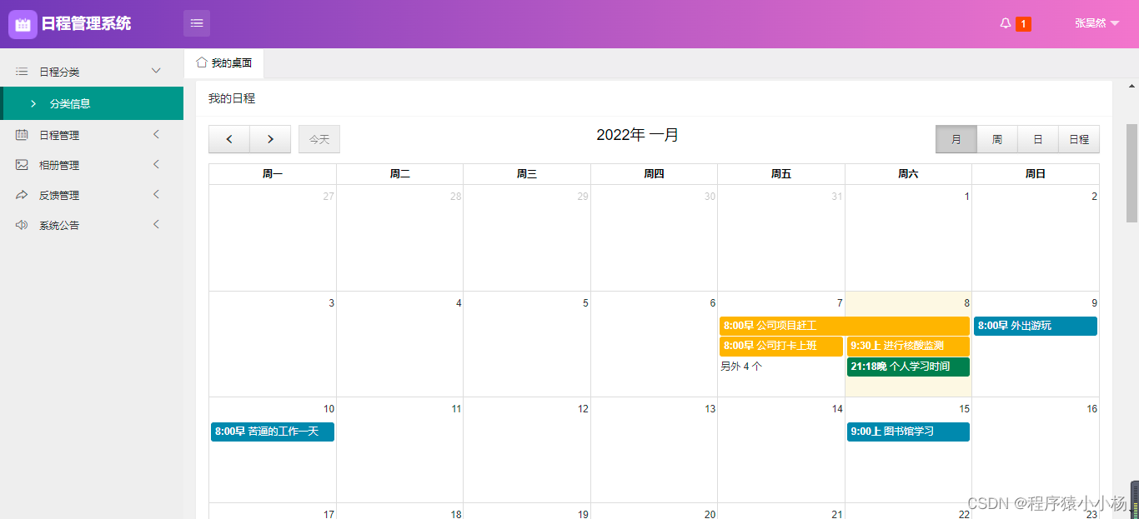Click the share arrow icon beside 反馈管理
This screenshot has height=519, width=1139.
click(x=22, y=195)
